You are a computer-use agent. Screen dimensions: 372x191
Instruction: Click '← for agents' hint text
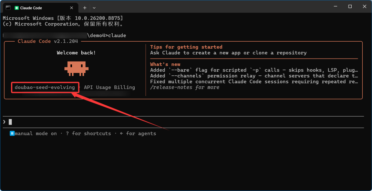pos(138,134)
